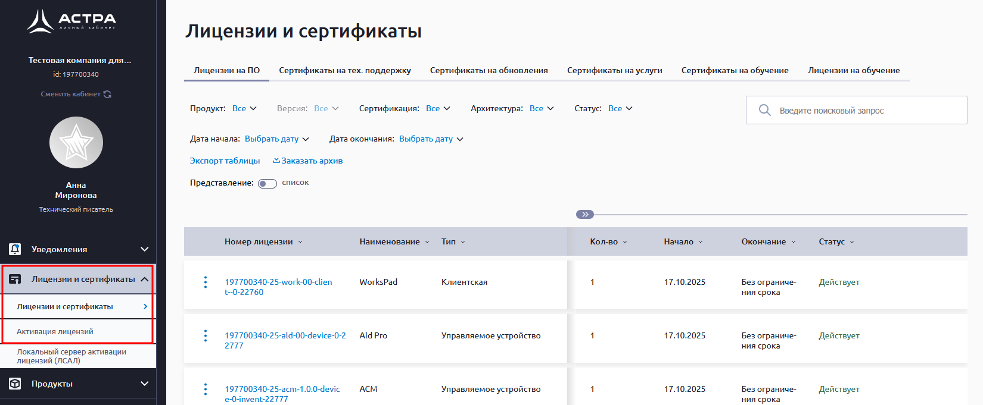
Task: Click the Products box icon
Action: point(15,384)
